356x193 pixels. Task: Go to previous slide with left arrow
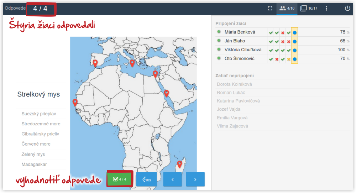click(x=173, y=179)
